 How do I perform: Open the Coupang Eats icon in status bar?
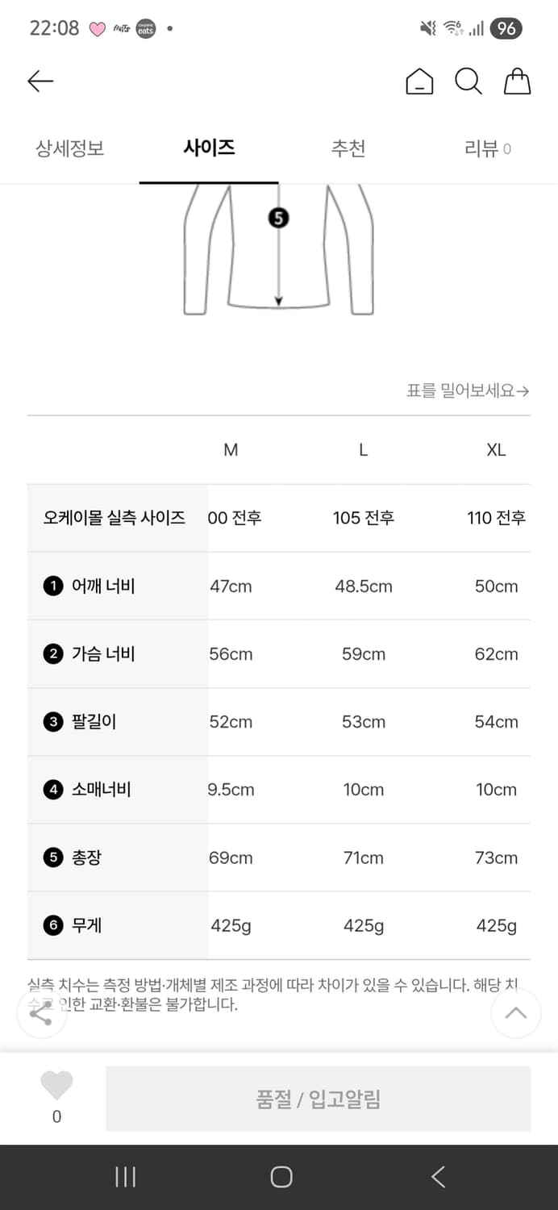pos(145,29)
